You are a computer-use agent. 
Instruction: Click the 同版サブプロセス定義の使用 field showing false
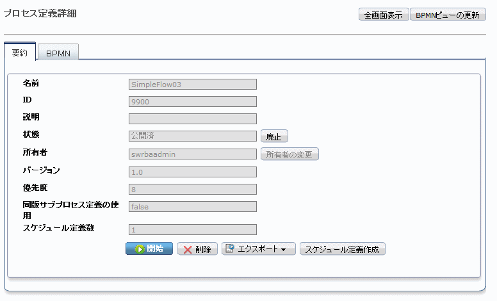[x=192, y=206]
